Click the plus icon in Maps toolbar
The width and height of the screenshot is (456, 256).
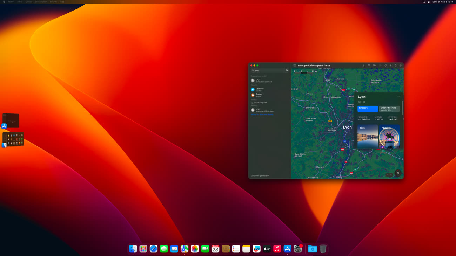tap(390, 65)
